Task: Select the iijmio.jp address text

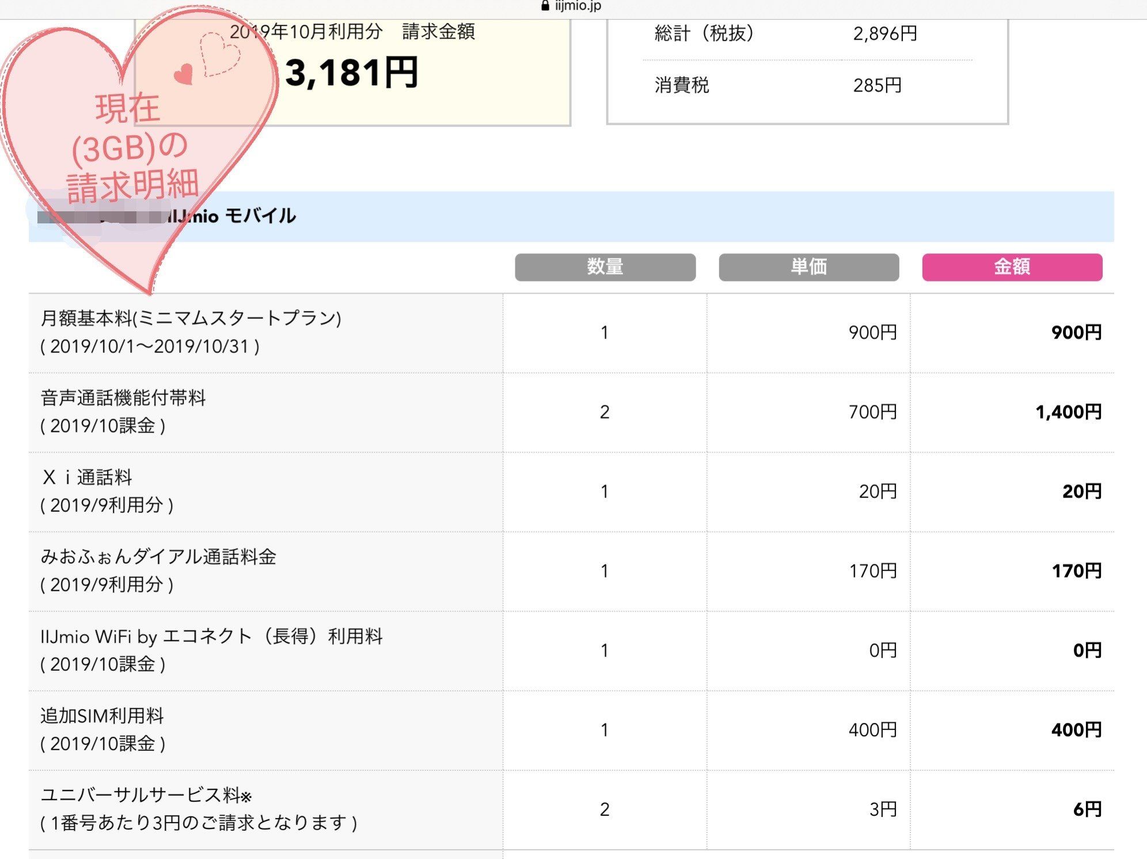Action: 578,6
